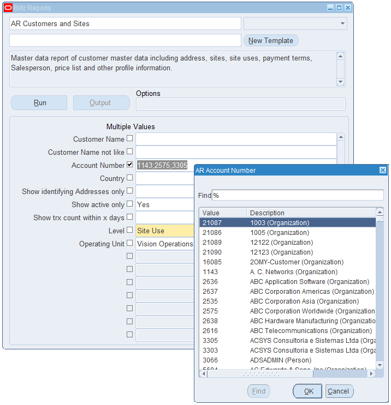Image resolution: width=391 pixels, height=405 pixels.
Task: Click the New Template button
Action: coord(271,40)
